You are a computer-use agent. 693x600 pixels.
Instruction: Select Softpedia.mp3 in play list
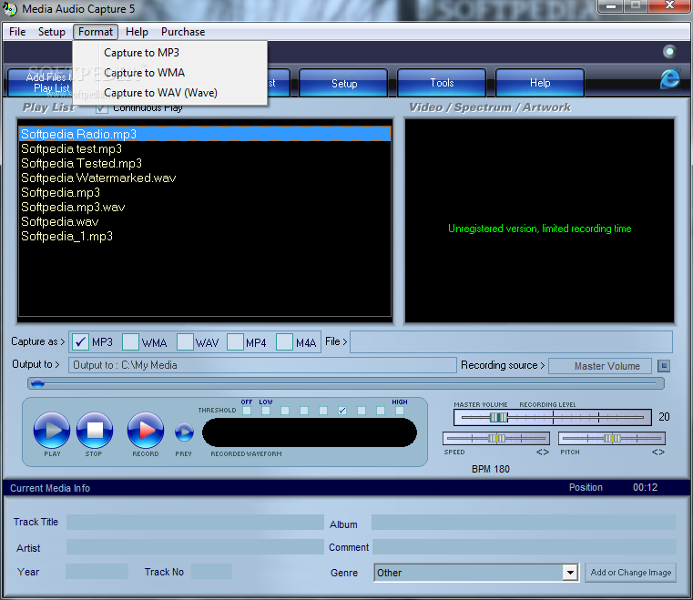[205, 192]
